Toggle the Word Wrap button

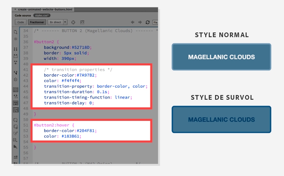[x=16, y=103]
